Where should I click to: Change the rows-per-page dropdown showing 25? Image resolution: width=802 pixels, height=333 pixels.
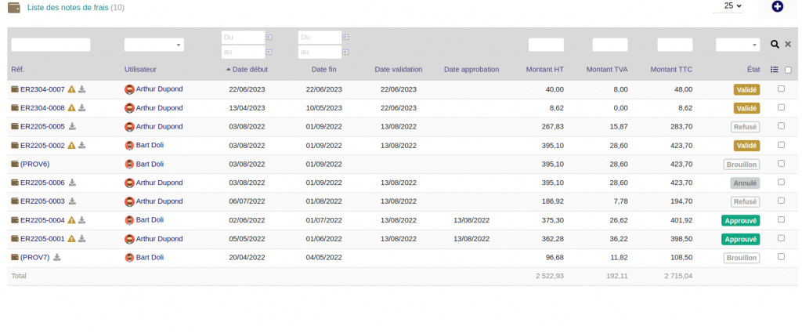pos(733,6)
